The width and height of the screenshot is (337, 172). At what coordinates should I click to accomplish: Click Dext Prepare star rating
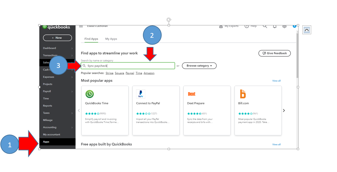click(x=194, y=114)
